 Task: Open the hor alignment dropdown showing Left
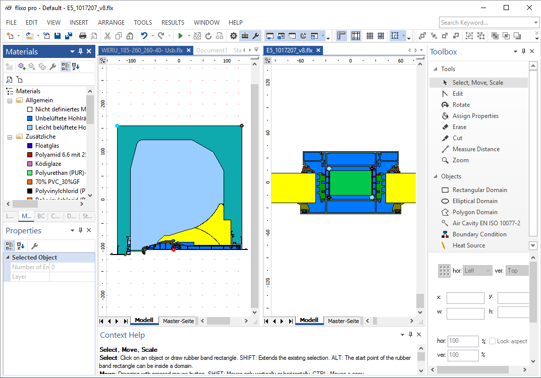tap(477, 271)
